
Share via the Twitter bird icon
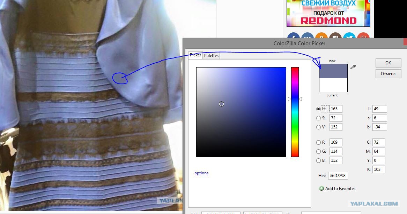coord(349,37)
